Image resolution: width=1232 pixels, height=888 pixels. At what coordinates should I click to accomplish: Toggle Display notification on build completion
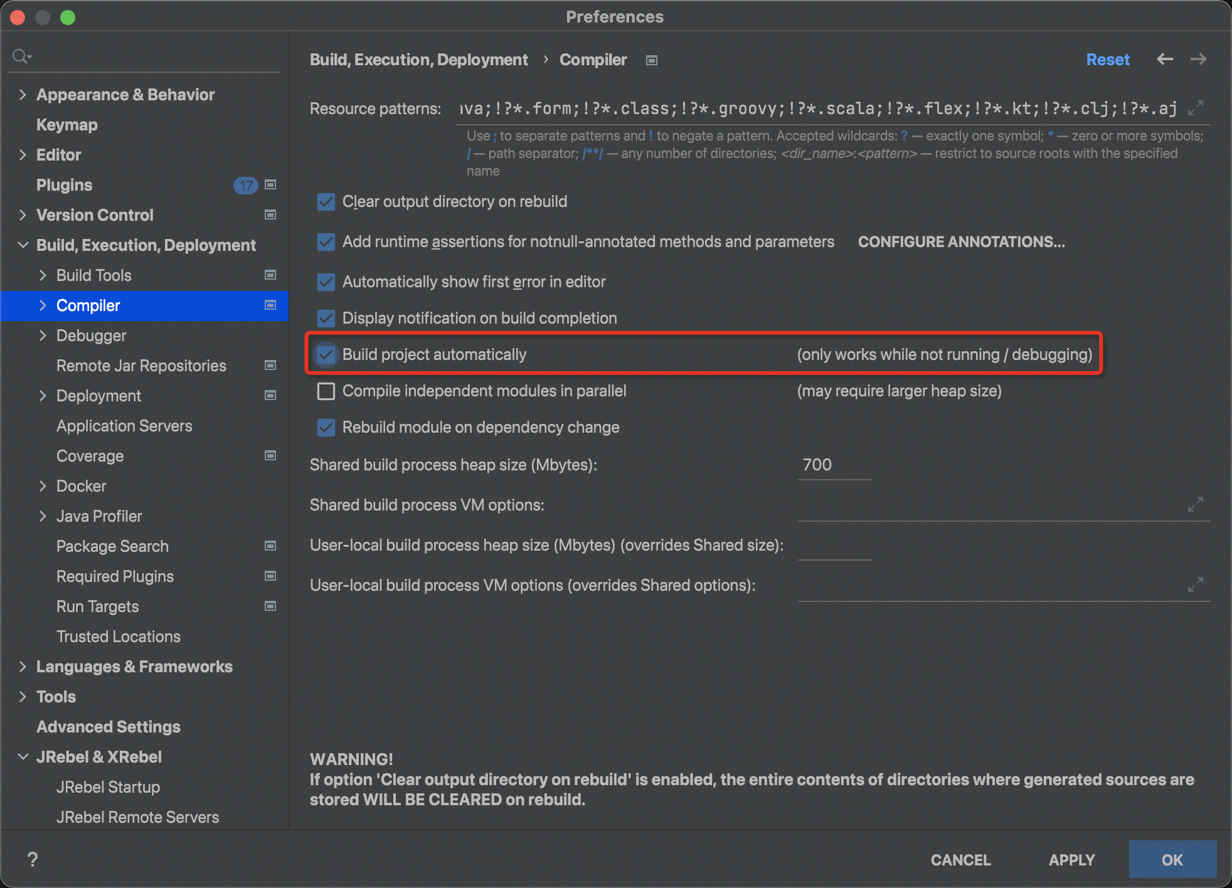[326, 319]
